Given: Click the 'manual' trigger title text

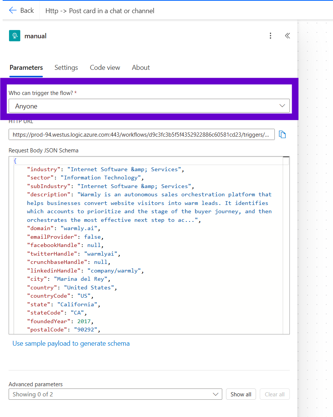Looking at the screenshot, I should point(35,36).
